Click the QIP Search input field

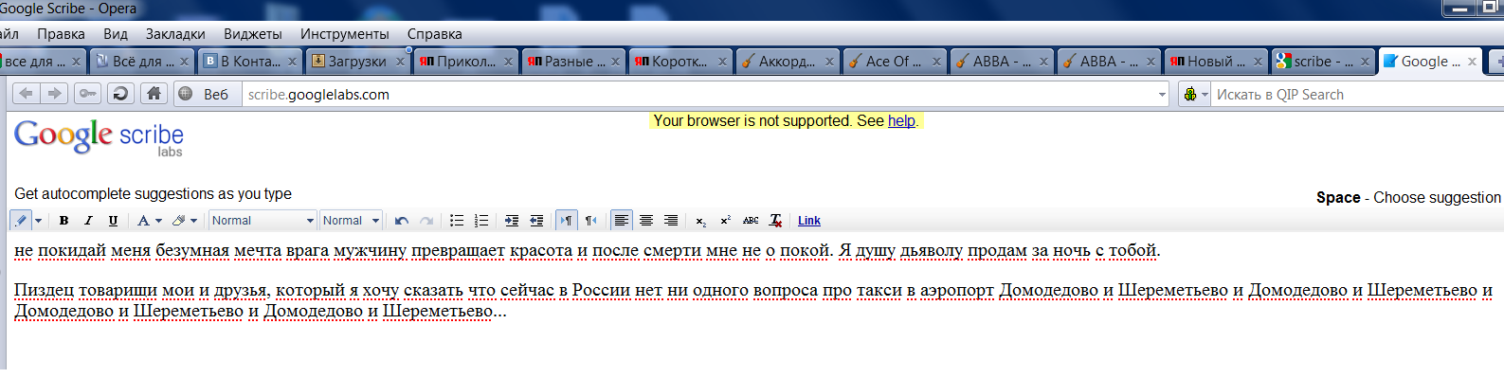(1357, 94)
